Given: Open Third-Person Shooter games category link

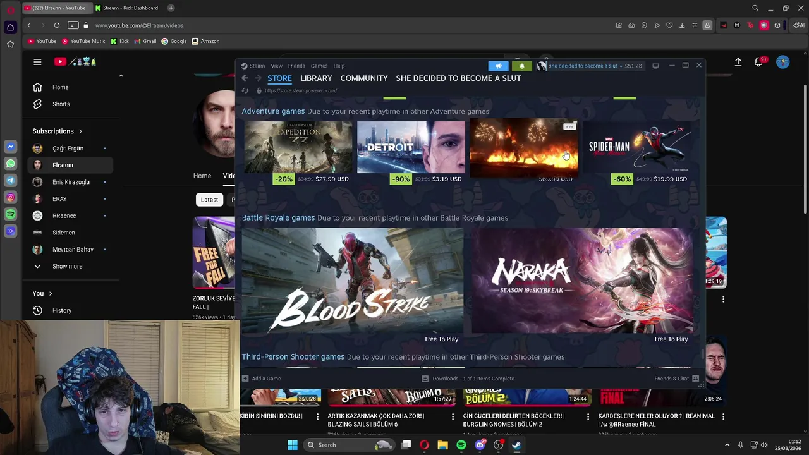Looking at the screenshot, I should tap(293, 357).
